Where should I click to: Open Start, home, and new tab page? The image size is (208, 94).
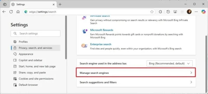(x=36, y=66)
